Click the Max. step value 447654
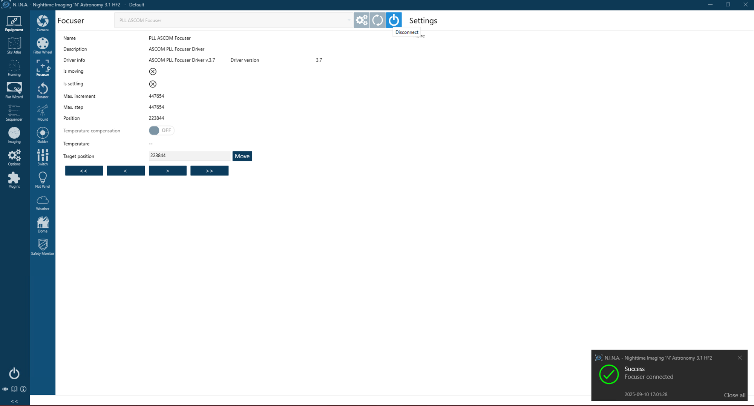Viewport: 754px width, 406px height. (156, 107)
